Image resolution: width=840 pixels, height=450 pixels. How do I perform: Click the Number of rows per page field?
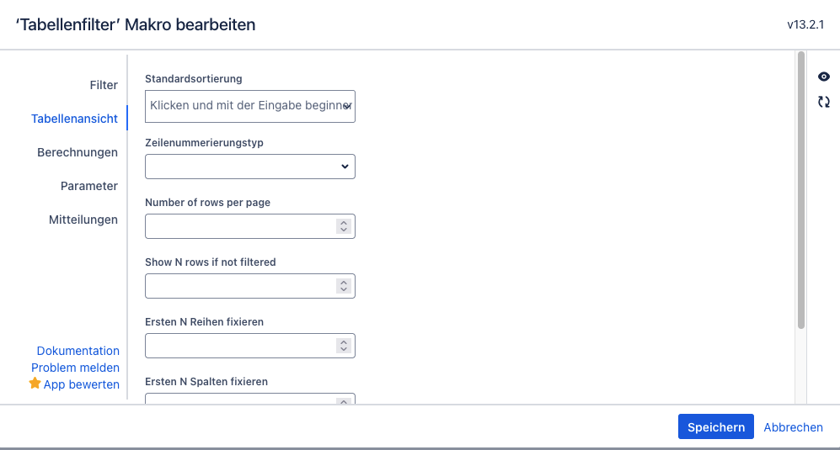click(240, 226)
